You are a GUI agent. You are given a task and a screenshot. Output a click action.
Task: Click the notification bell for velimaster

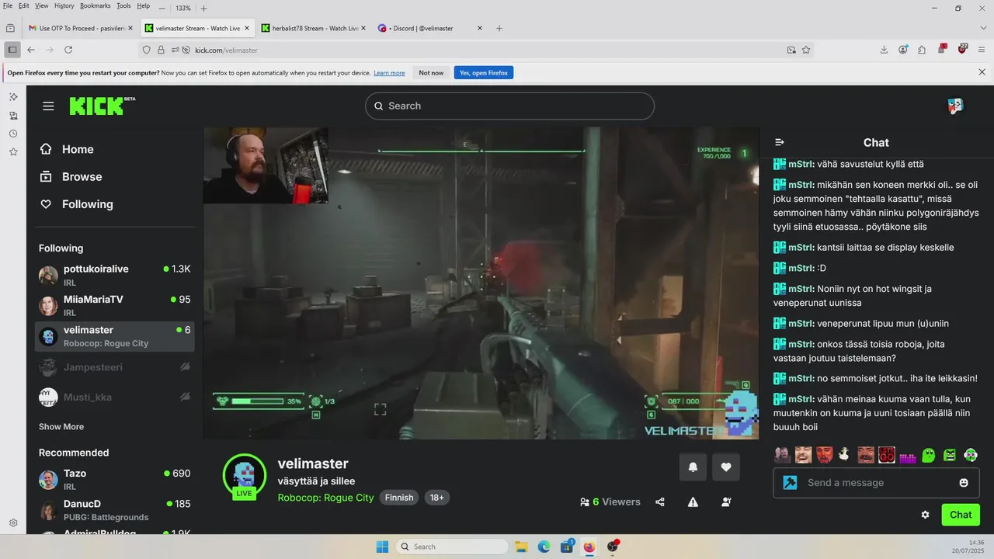tap(693, 467)
